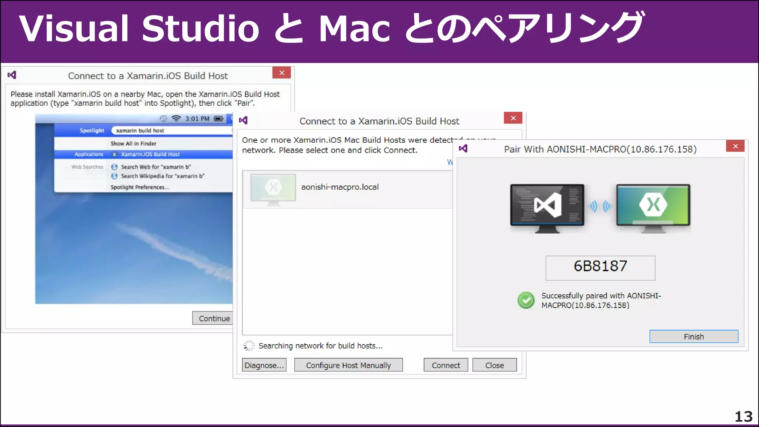The width and height of the screenshot is (759, 427).
Task: Select aonishi-macpro.local build host
Action: [339, 187]
